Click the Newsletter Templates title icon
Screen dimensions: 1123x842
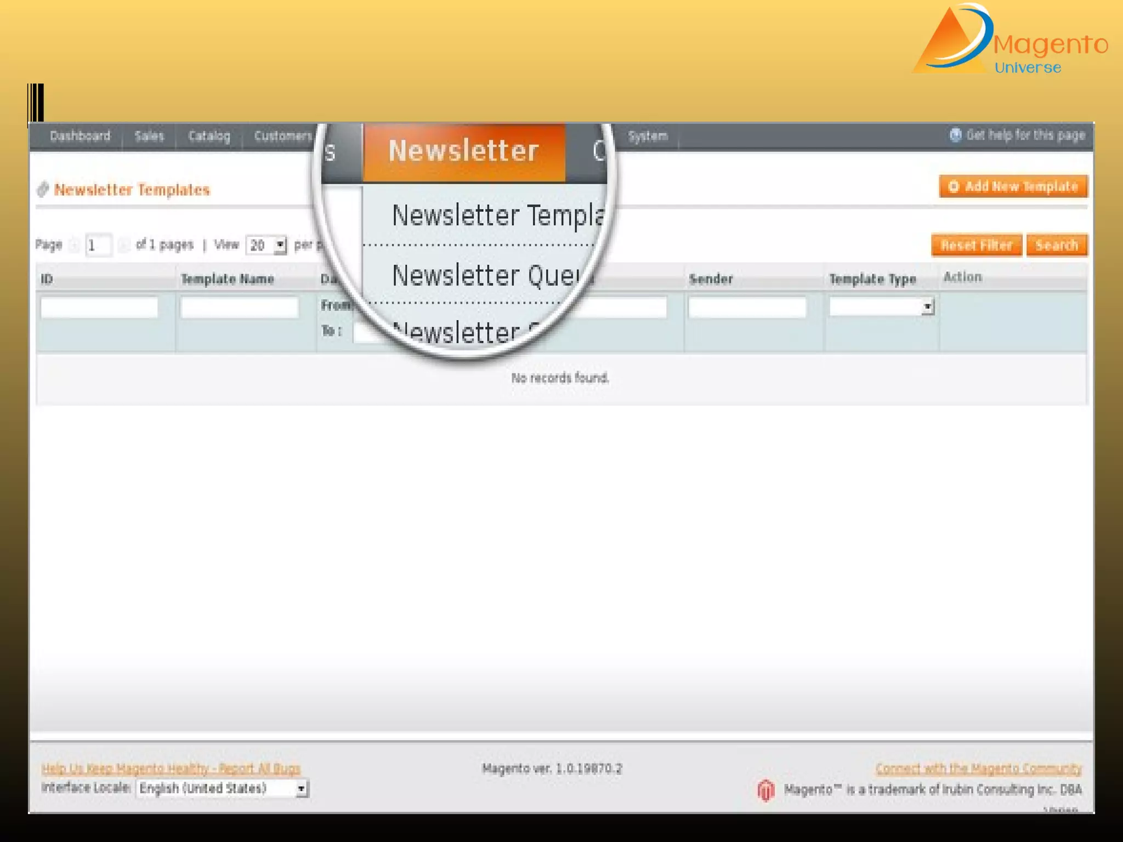43,190
